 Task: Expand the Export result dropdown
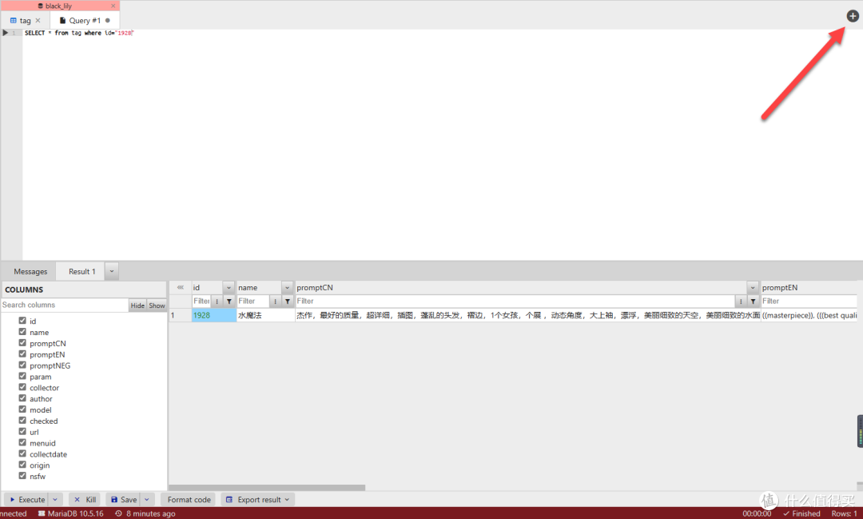point(288,500)
